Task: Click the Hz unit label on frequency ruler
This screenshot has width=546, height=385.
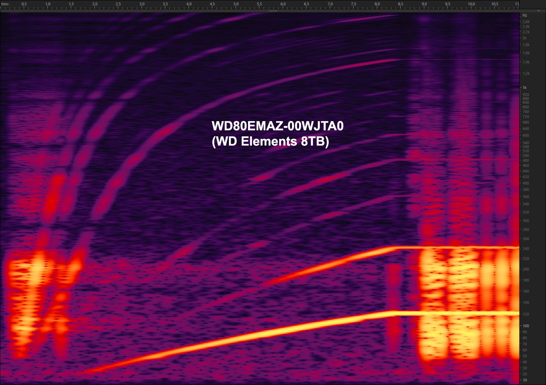Action: 525,15
